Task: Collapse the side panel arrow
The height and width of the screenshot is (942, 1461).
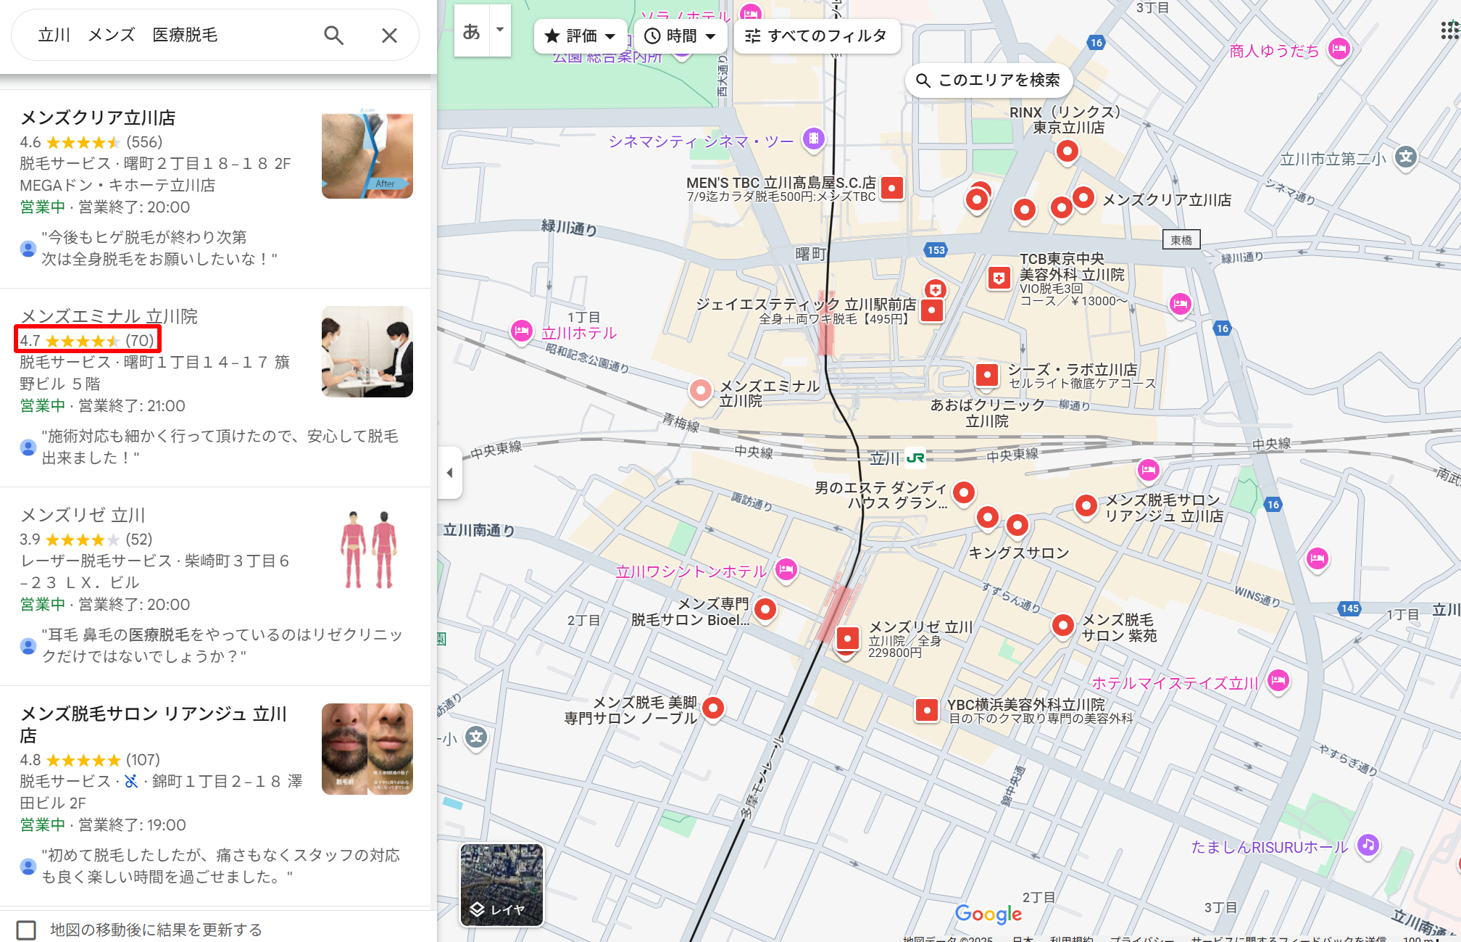Action: point(449,473)
